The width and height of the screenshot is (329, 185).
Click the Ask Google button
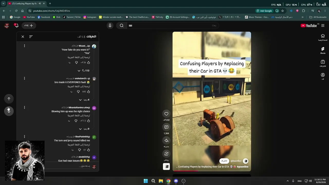tap(264, 11)
